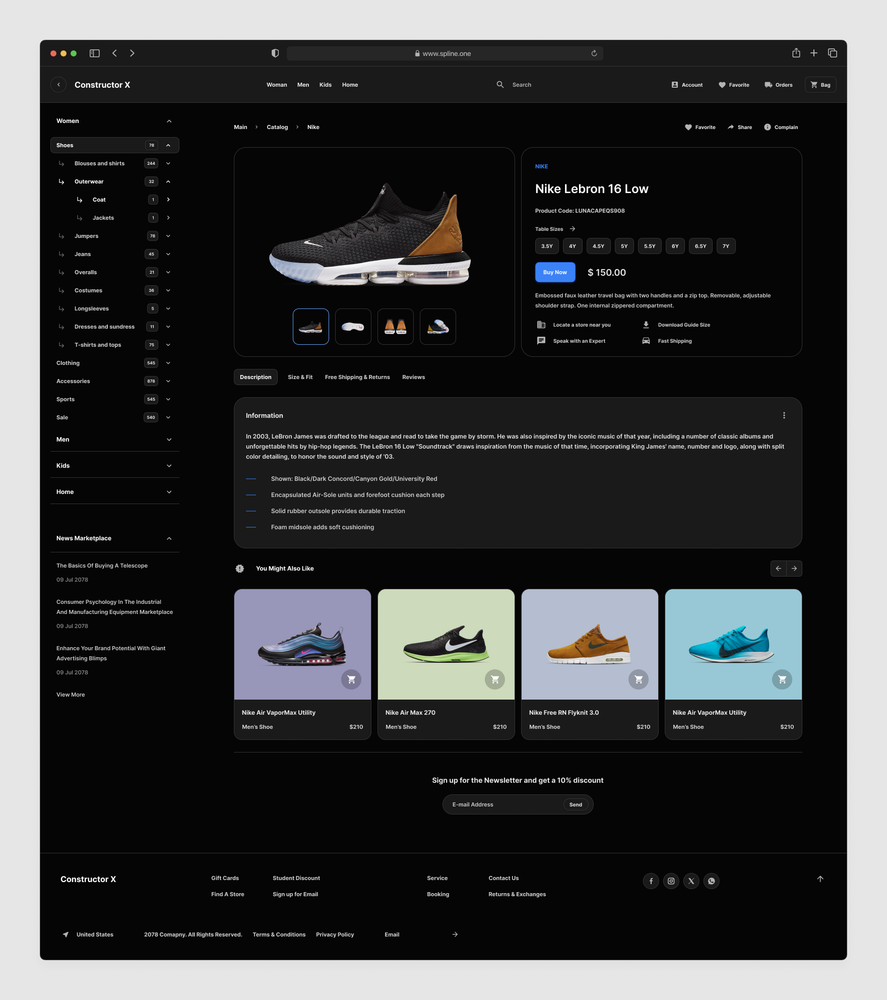Go forward with browser forward arrow
Screen dimensions: 887x1000
coord(132,53)
